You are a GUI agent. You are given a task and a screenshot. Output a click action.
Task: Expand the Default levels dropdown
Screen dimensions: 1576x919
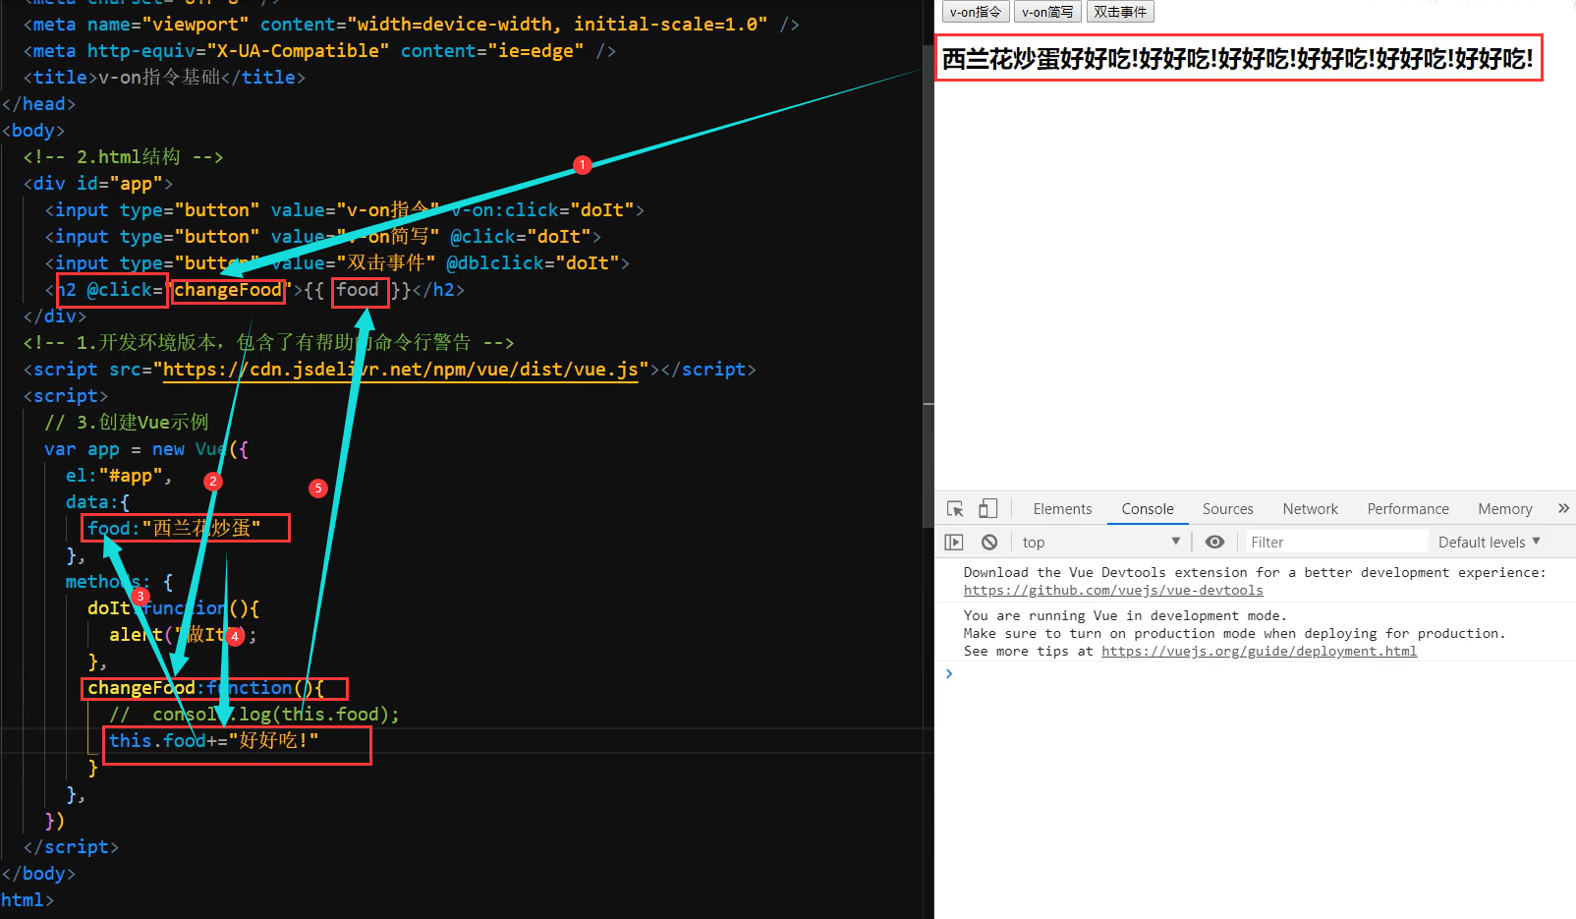pyautogui.click(x=1489, y=542)
